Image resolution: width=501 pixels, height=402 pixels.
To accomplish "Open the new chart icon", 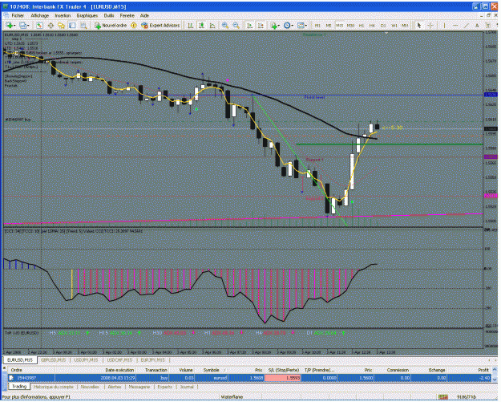I will click(9, 25).
